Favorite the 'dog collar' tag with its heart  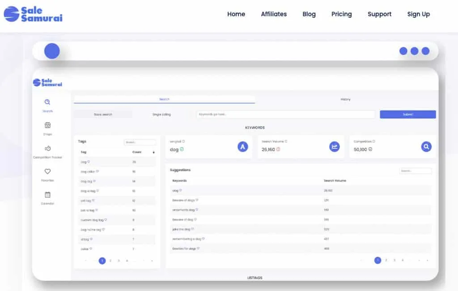(x=98, y=171)
